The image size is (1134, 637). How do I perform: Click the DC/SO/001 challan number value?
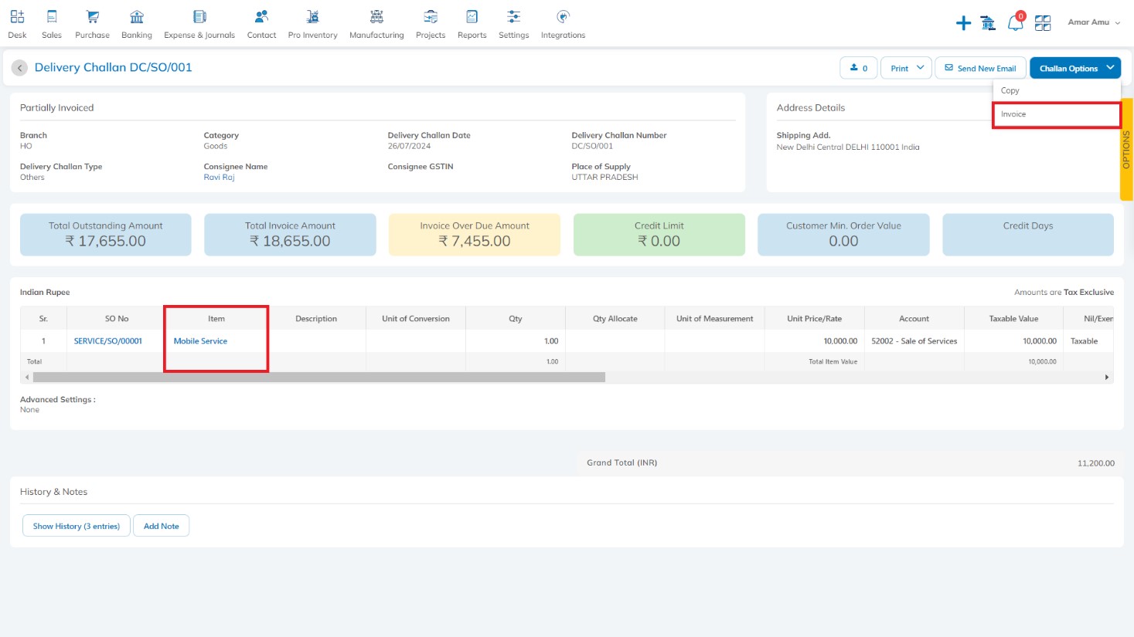pyautogui.click(x=592, y=146)
